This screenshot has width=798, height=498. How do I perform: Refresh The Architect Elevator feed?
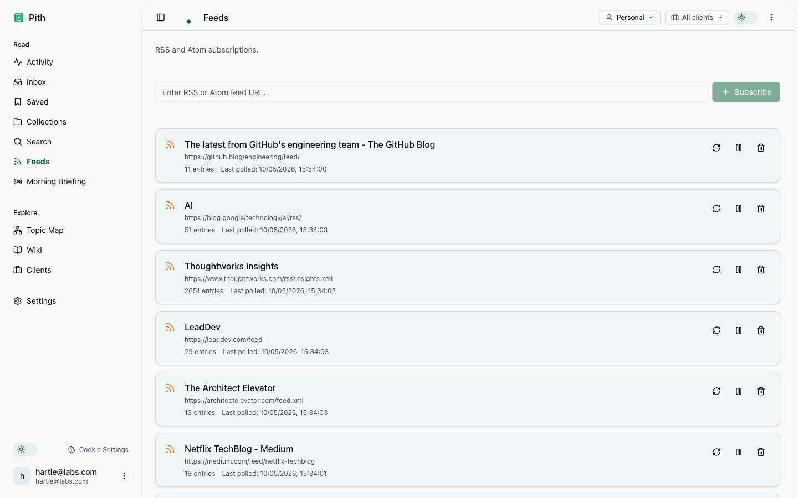[717, 391]
